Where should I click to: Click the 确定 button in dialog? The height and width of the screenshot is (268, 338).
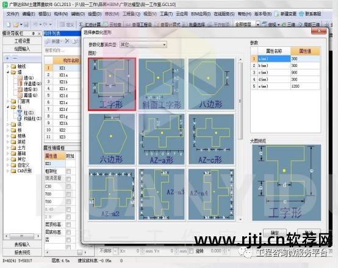point(275,233)
